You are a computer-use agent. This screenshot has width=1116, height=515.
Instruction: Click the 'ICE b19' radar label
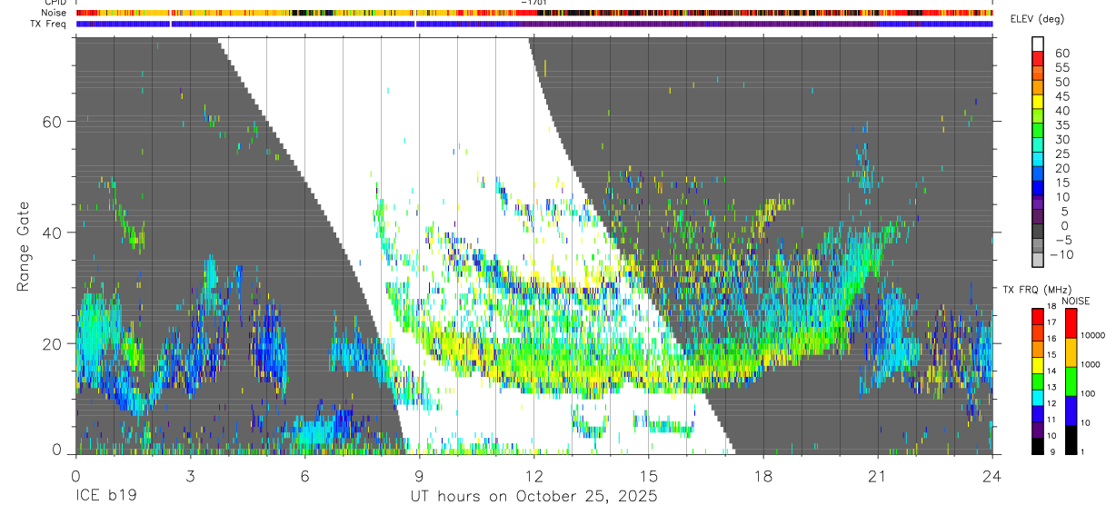pyautogui.click(x=105, y=497)
